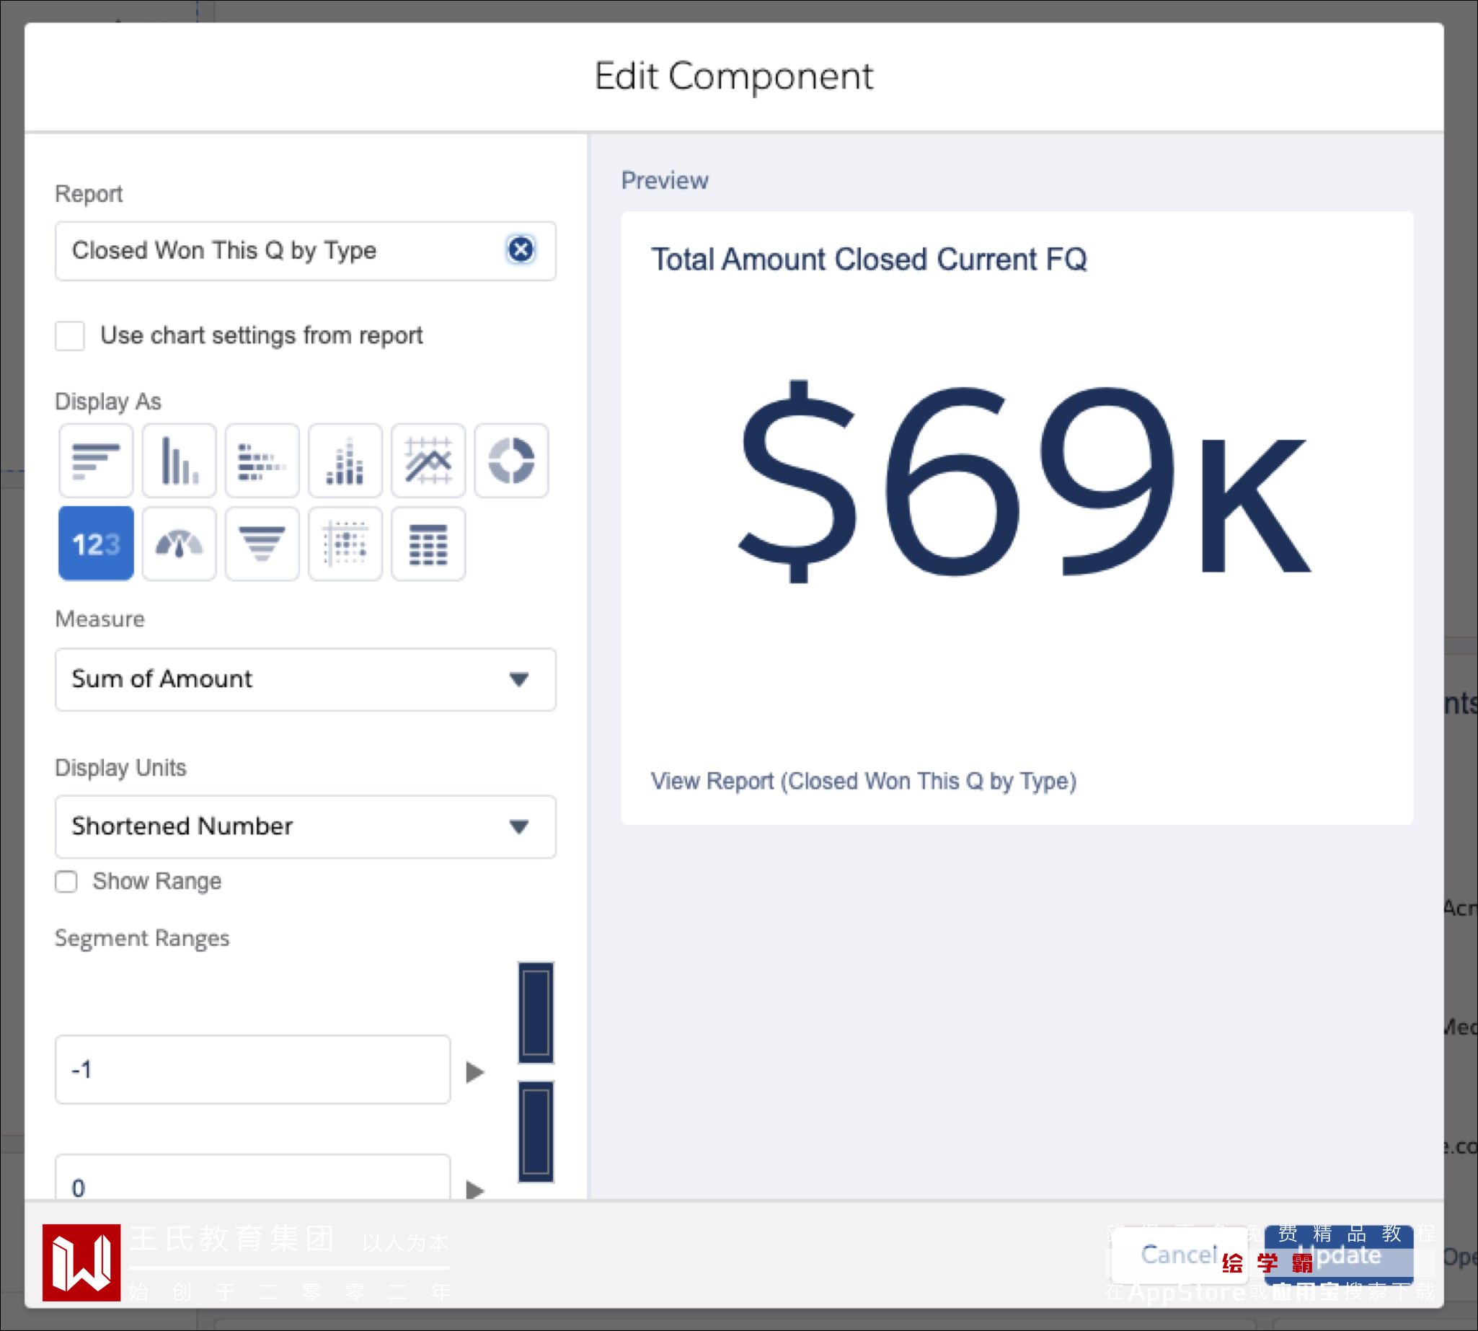Click the View Report link in preview
Screen dimensions: 1478x1331
click(863, 781)
